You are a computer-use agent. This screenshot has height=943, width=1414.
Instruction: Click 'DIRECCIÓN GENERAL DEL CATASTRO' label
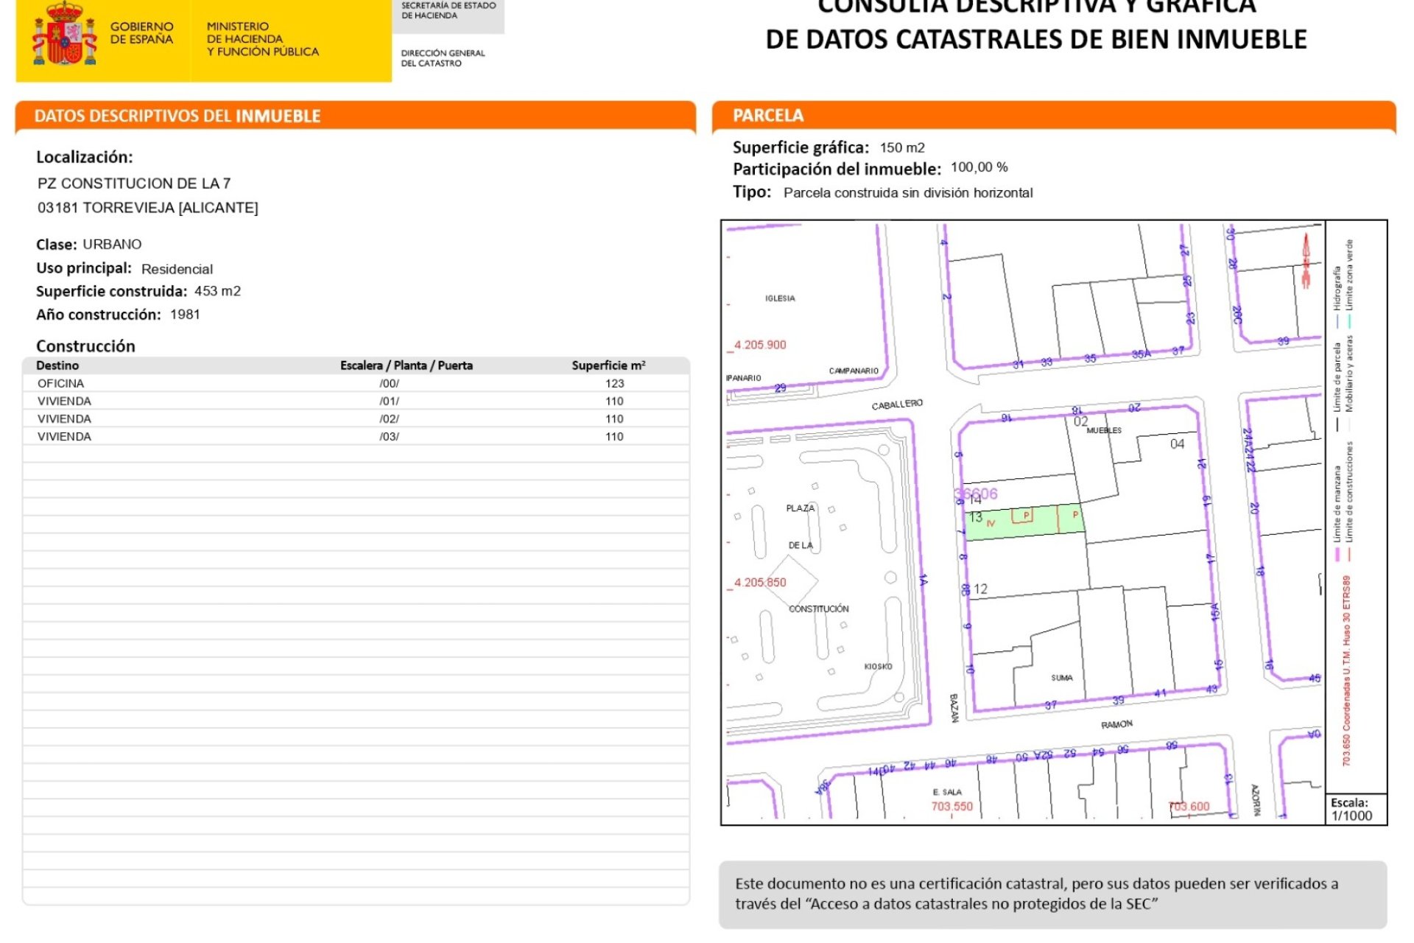pyautogui.click(x=443, y=58)
